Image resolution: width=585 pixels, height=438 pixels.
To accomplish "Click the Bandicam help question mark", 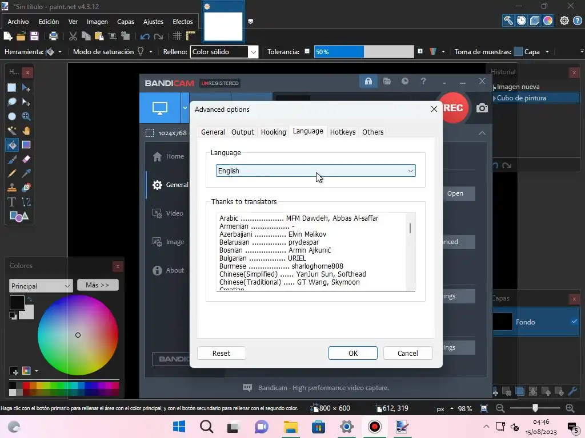I will [423, 81].
